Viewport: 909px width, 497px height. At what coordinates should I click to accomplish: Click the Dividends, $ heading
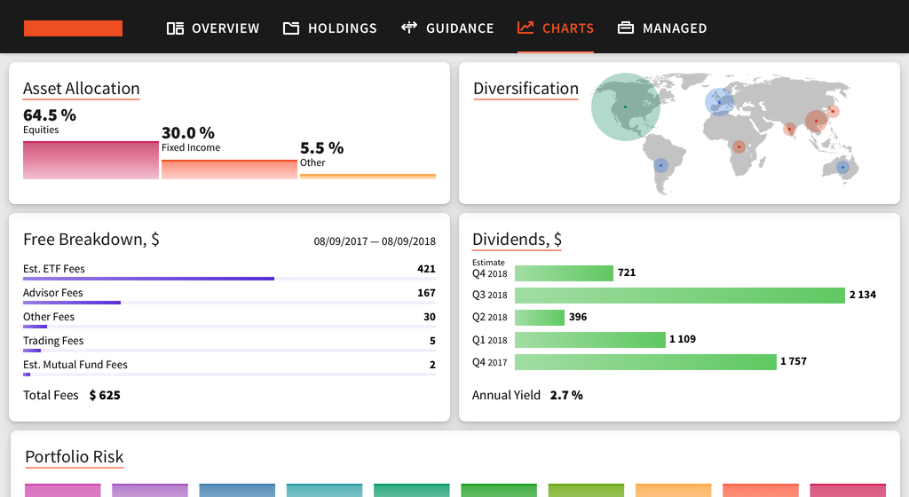click(517, 240)
